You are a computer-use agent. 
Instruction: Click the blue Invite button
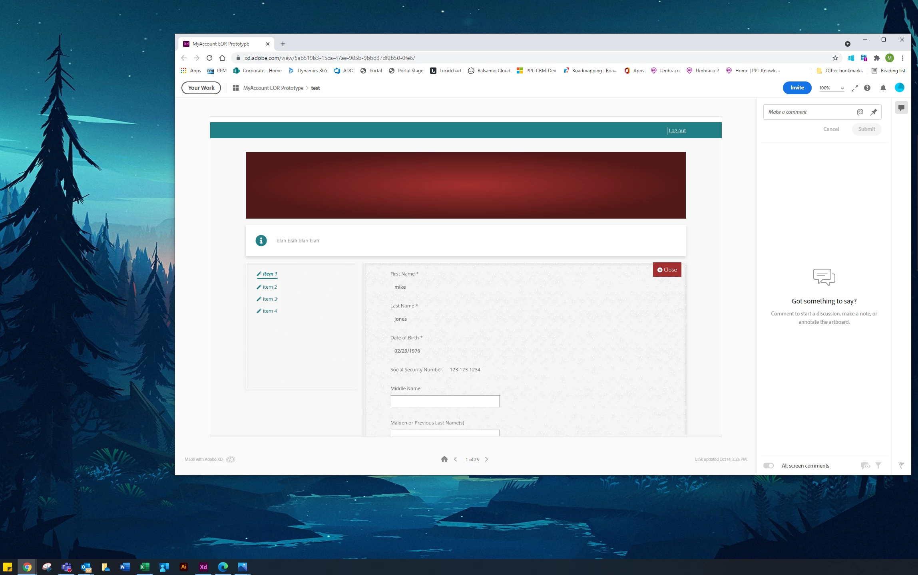pyautogui.click(x=797, y=88)
